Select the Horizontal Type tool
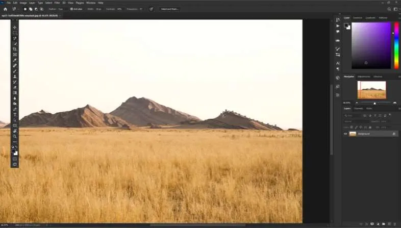Image resolution: width=401 pixels, height=228 pixels. point(15,114)
